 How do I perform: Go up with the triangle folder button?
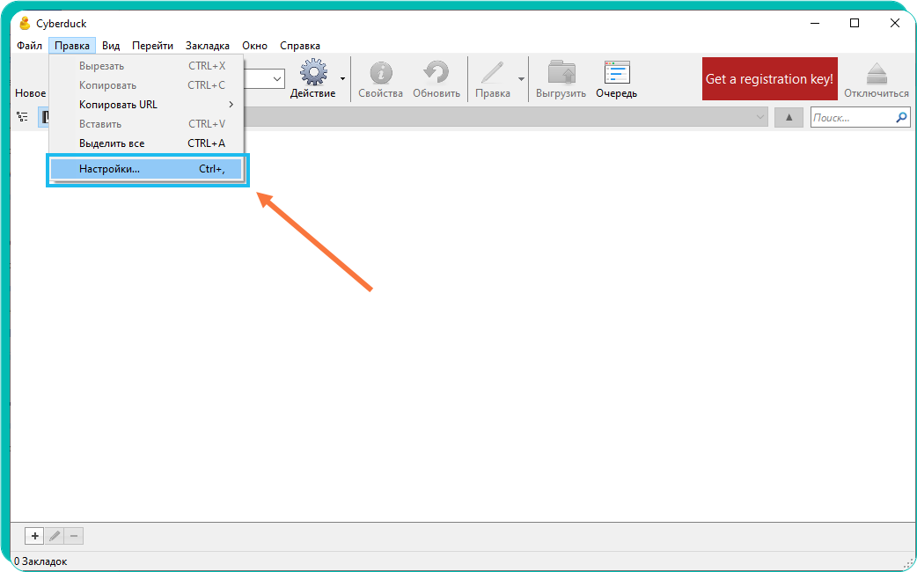point(789,117)
